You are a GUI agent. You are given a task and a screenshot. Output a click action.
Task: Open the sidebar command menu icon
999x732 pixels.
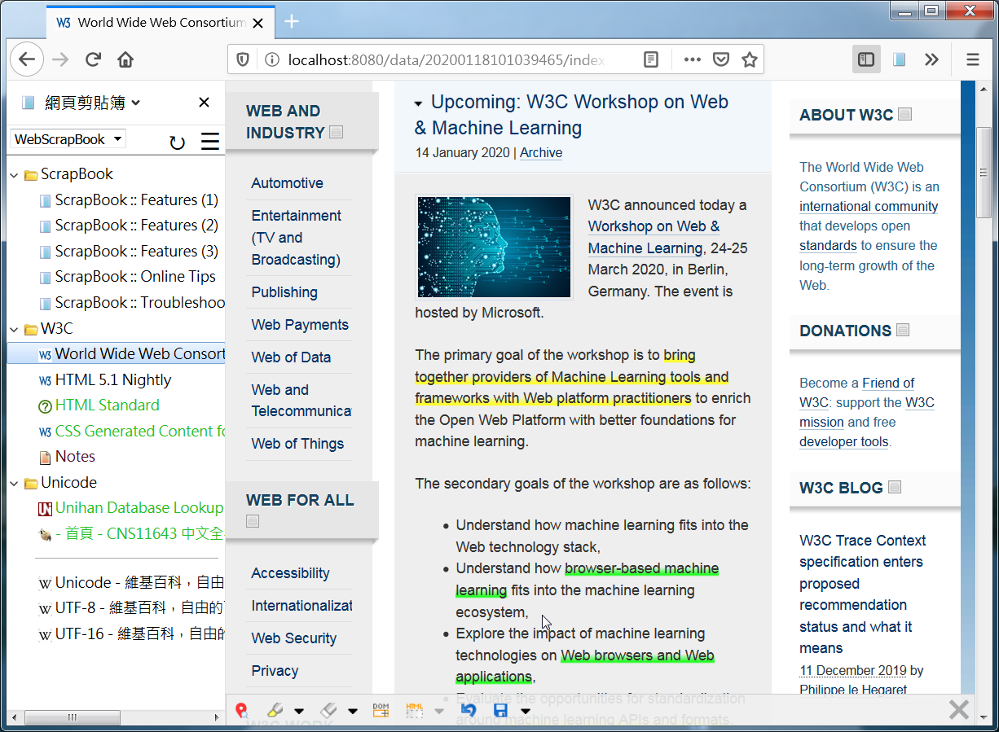[x=210, y=142]
